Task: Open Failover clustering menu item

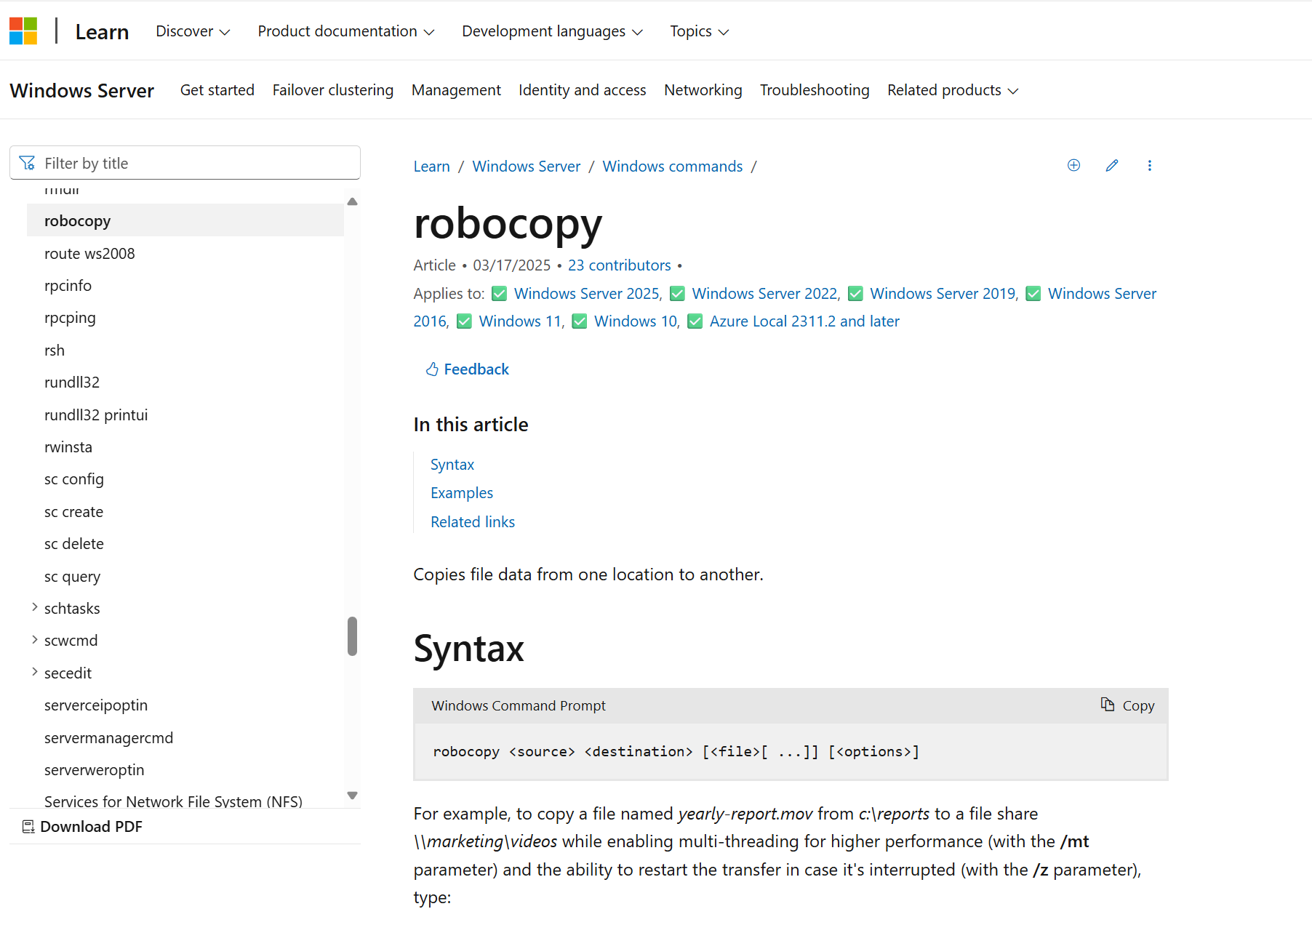Action: (333, 90)
